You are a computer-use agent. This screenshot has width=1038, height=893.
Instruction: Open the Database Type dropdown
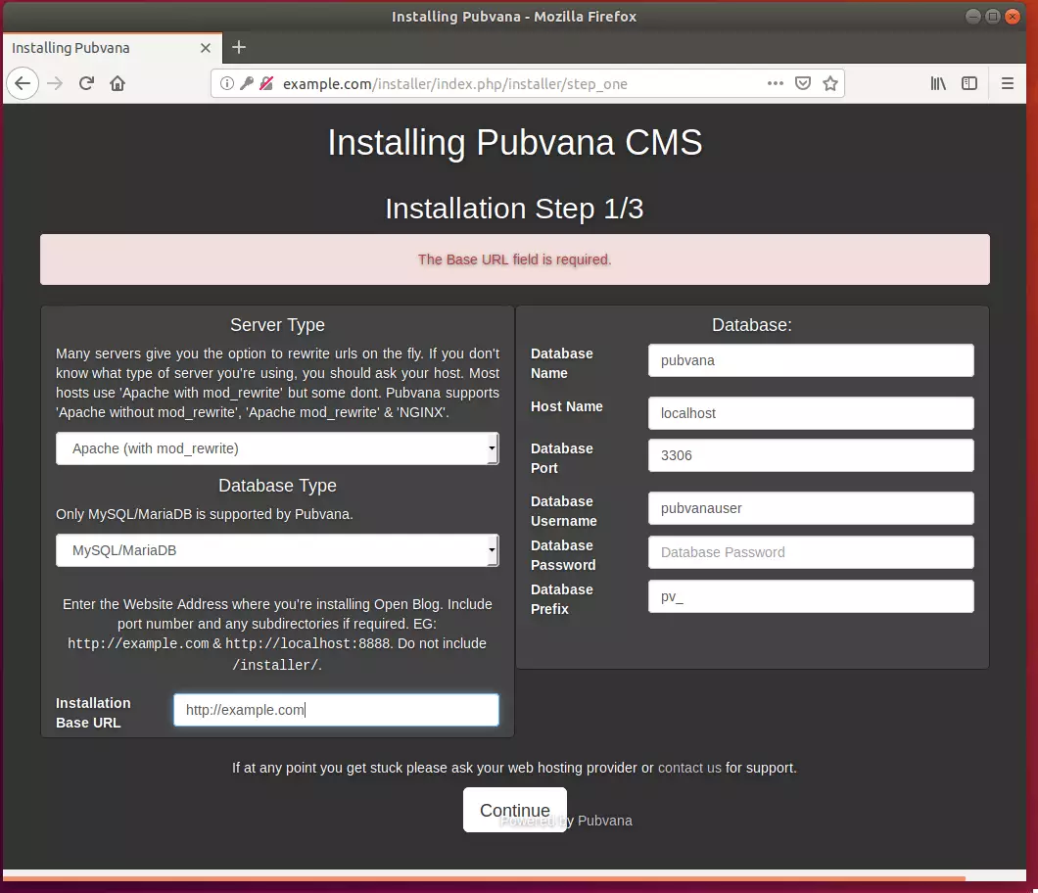pos(277,550)
